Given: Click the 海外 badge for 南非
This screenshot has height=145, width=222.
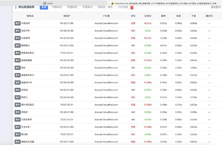Looking at the screenshot, I should click(x=17, y=68).
